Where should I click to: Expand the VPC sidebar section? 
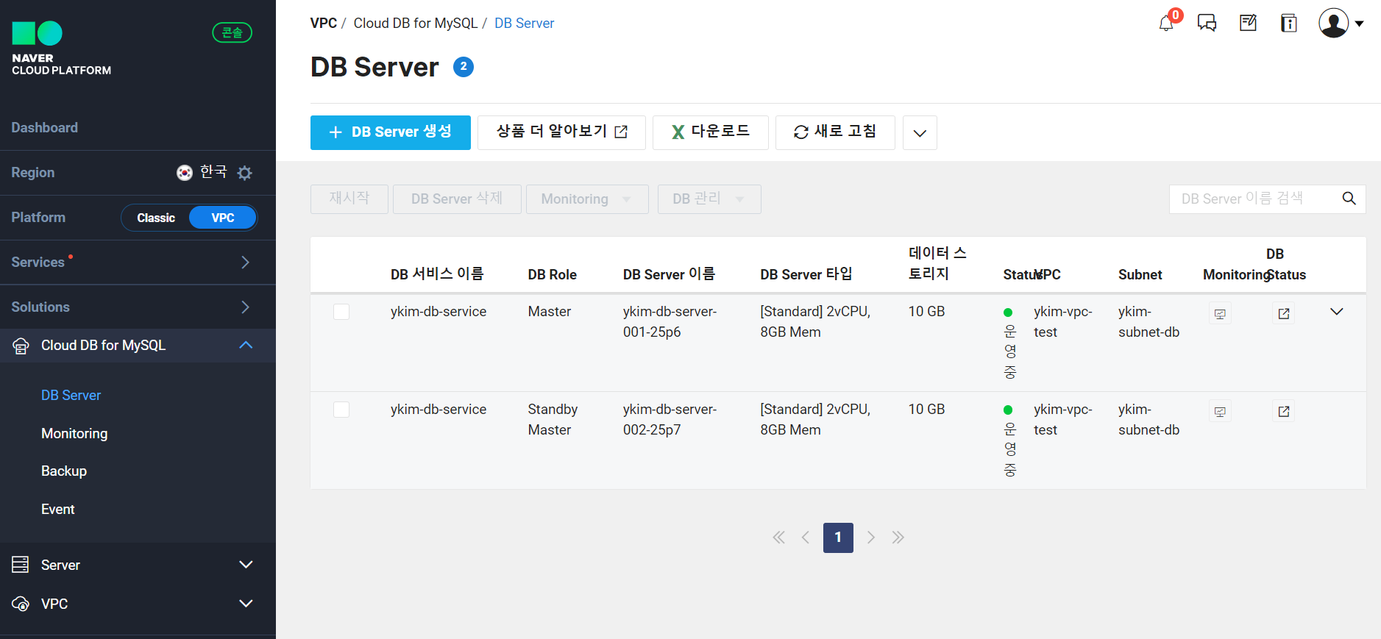pos(246,604)
